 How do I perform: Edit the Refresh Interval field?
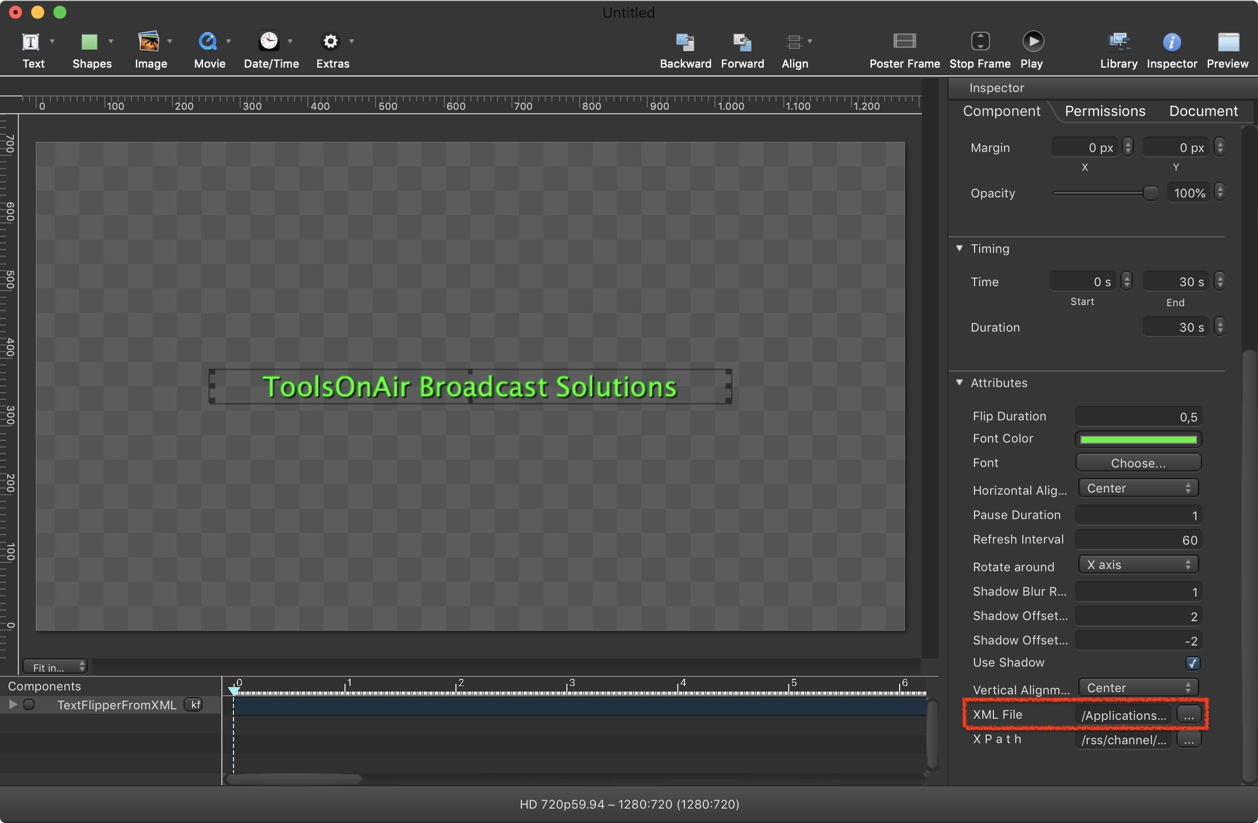(x=1138, y=540)
